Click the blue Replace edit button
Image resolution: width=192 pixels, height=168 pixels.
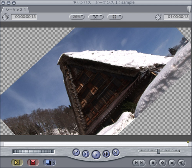tap(48, 163)
